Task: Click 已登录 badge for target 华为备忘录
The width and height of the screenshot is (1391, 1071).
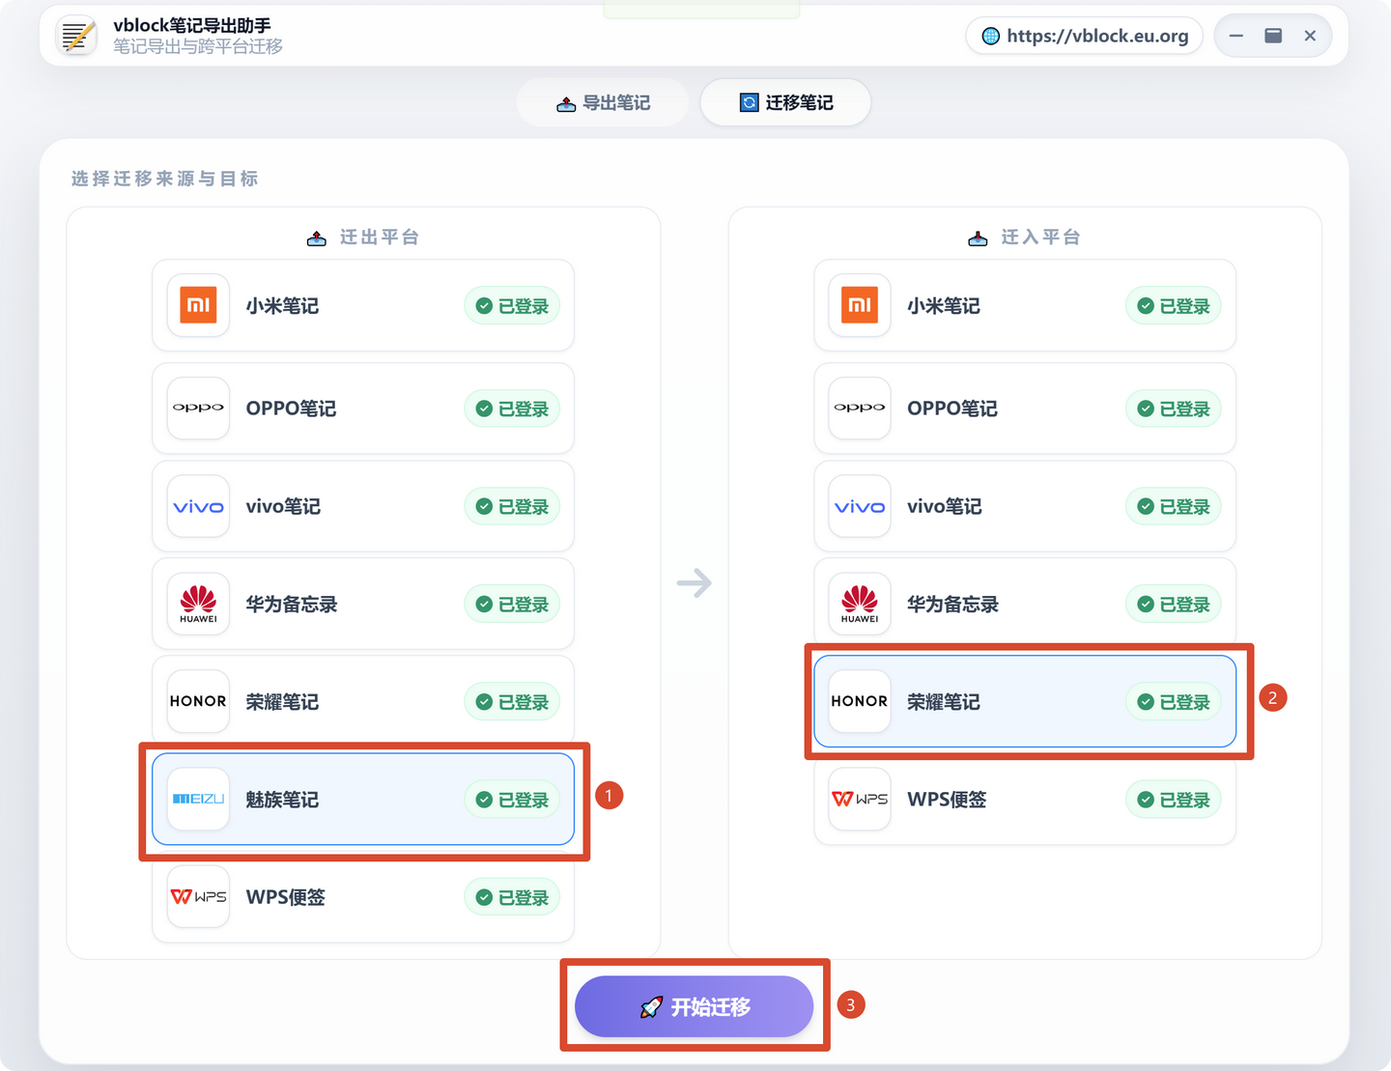Action: coord(1174,605)
